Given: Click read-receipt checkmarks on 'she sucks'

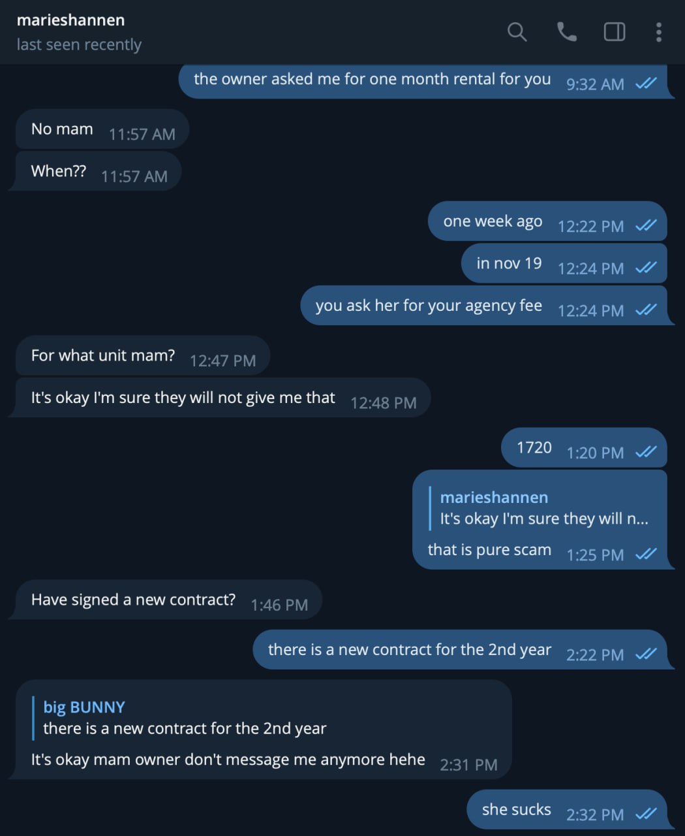Looking at the screenshot, I should click(646, 814).
